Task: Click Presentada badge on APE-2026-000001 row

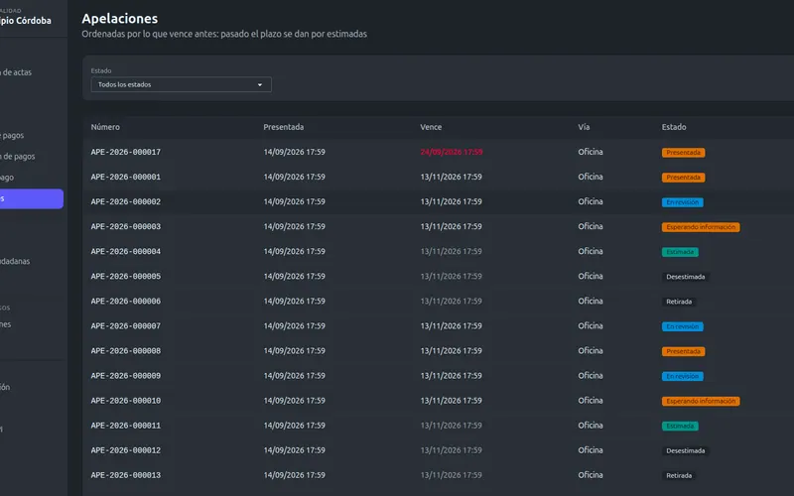Action: pos(683,178)
